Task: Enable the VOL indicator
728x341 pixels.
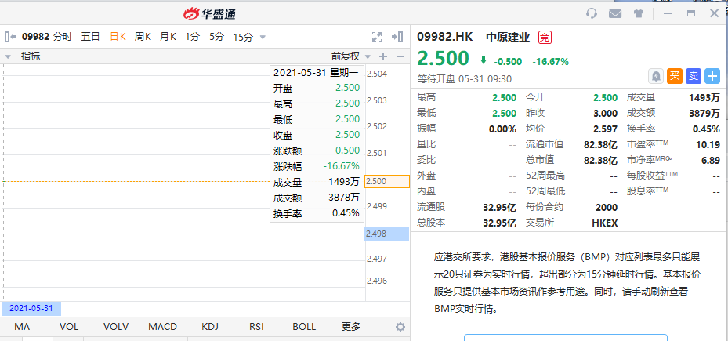Action: (69, 327)
